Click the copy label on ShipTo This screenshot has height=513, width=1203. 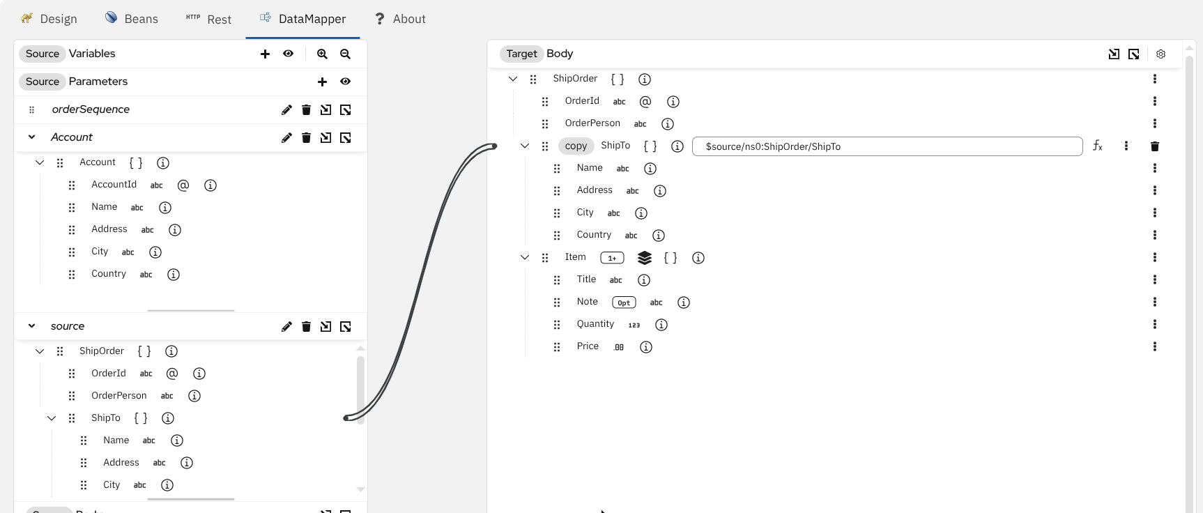[576, 146]
